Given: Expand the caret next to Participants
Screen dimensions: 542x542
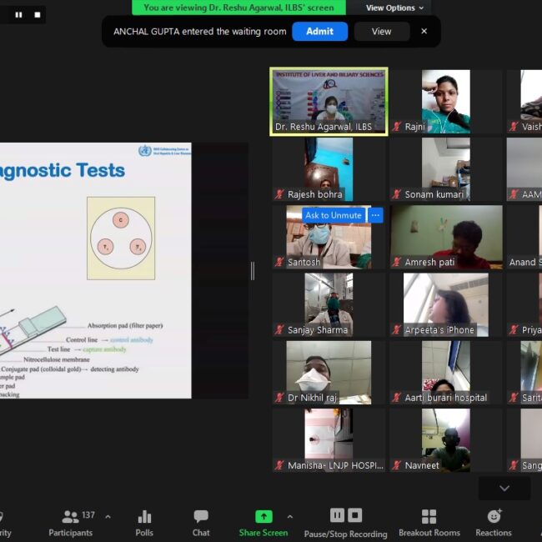Looking at the screenshot, I should 108,517.
